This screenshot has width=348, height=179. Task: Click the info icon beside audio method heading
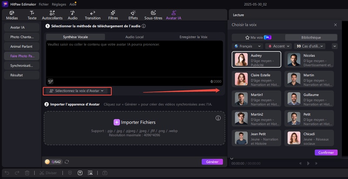(144, 26)
